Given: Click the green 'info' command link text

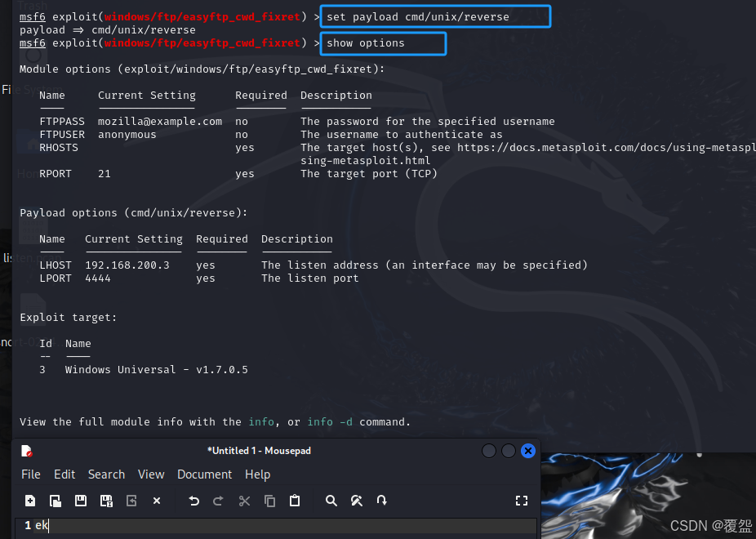Looking at the screenshot, I should pyautogui.click(x=261, y=422).
